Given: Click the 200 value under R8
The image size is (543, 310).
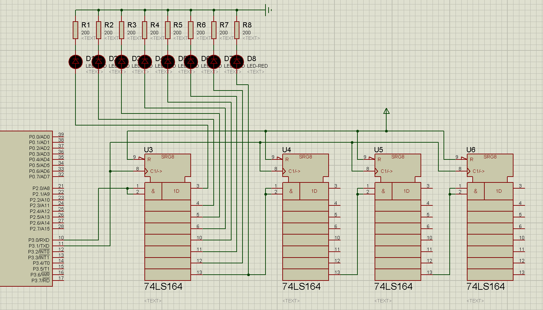Looking at the screenshot, I should tap(247, 33).
